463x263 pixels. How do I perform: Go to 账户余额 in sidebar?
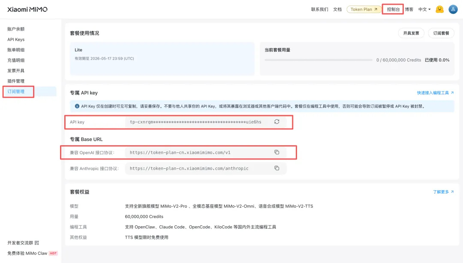16,29
